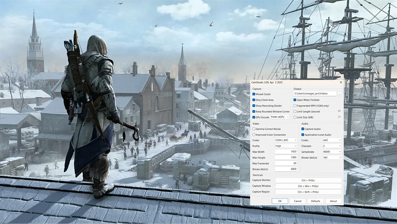Viewport: 397px width, 224px height.
Task: Open the About button
Action: (x=333, y=201)
